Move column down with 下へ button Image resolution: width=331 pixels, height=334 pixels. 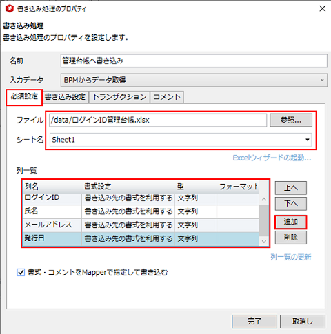point(291,204)
